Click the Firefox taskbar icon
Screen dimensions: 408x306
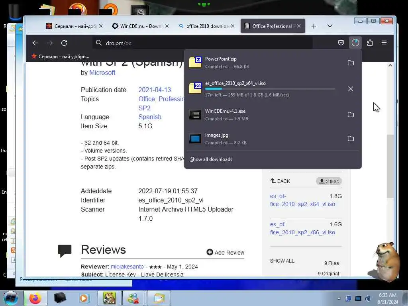tap(35, 298)
